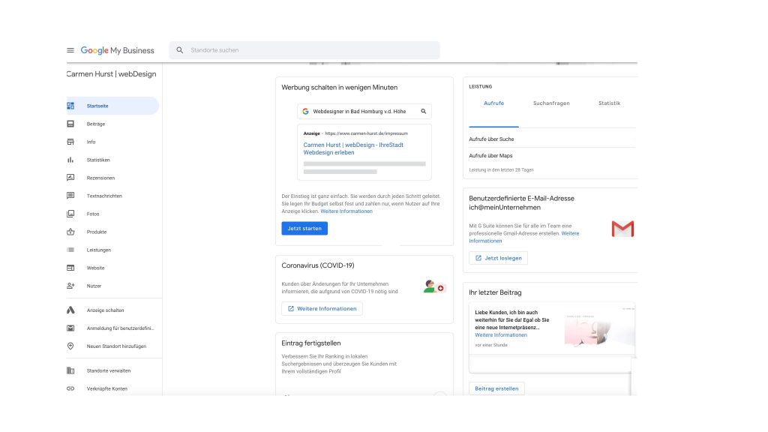
Task: Click the Leistungen list icon
Action: (70, 250)
